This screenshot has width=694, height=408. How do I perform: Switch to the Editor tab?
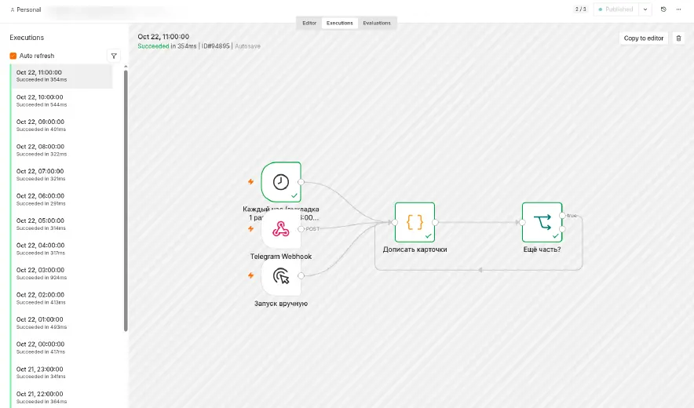309,23
